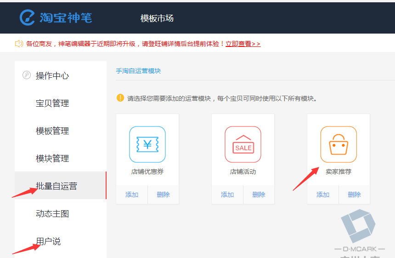Click the 淘宝神笔 logo icon
Viewport: 395px width, 258px height.
pyautogui.click(x=27, y=17)
